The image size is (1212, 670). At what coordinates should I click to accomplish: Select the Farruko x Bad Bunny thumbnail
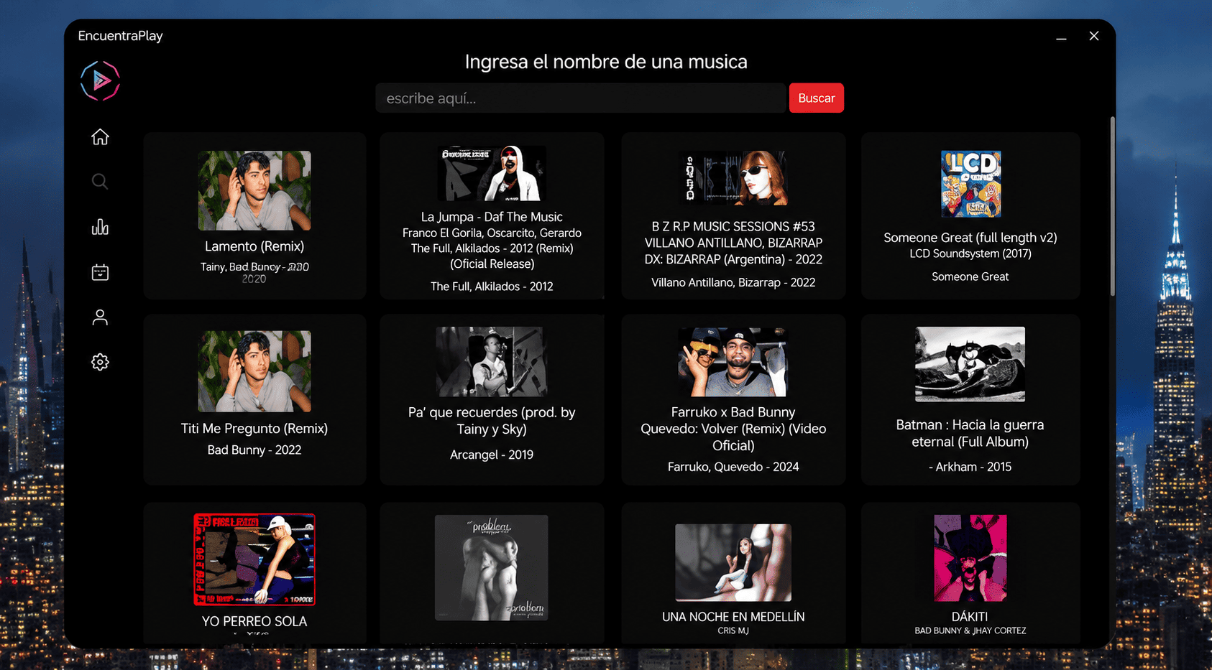(x=733, y=362)
